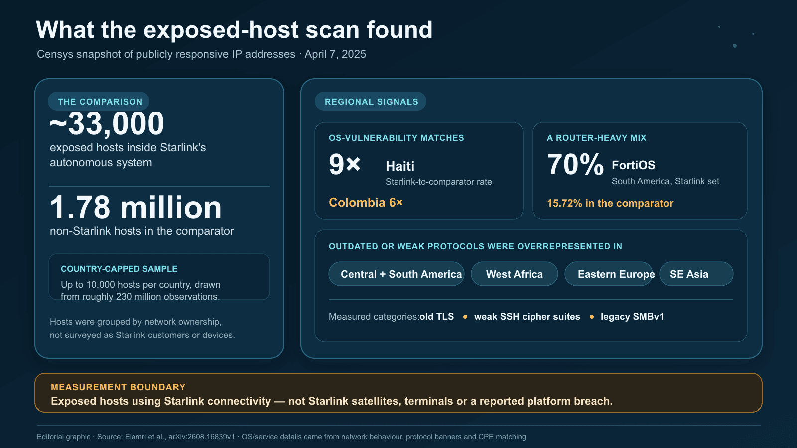Click the "Colombia 6×" highlight
This screenshot has width=797, height=448.
(366, 203)
